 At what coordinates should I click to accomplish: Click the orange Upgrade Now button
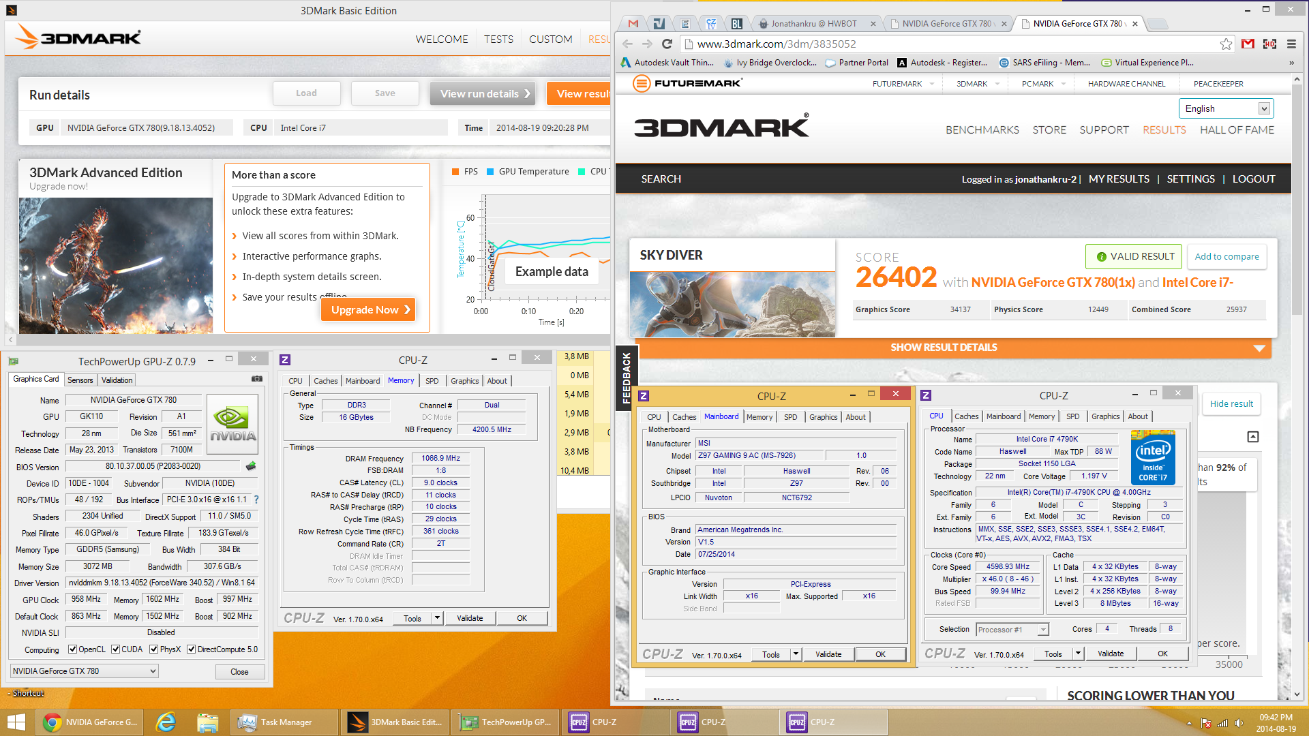point(368,309)
